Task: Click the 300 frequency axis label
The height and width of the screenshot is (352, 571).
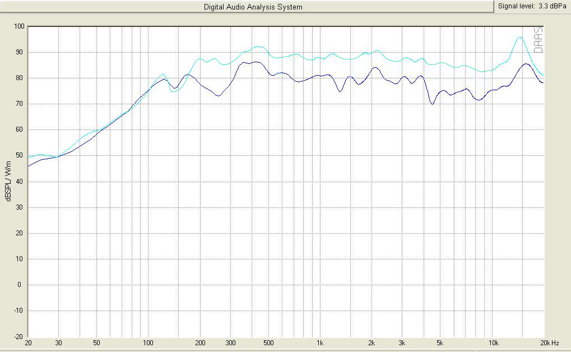Action: point(230,343)
